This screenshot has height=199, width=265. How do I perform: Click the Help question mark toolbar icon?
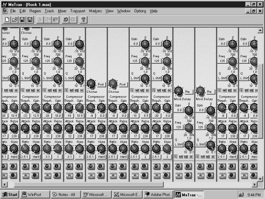click(83, 20)
